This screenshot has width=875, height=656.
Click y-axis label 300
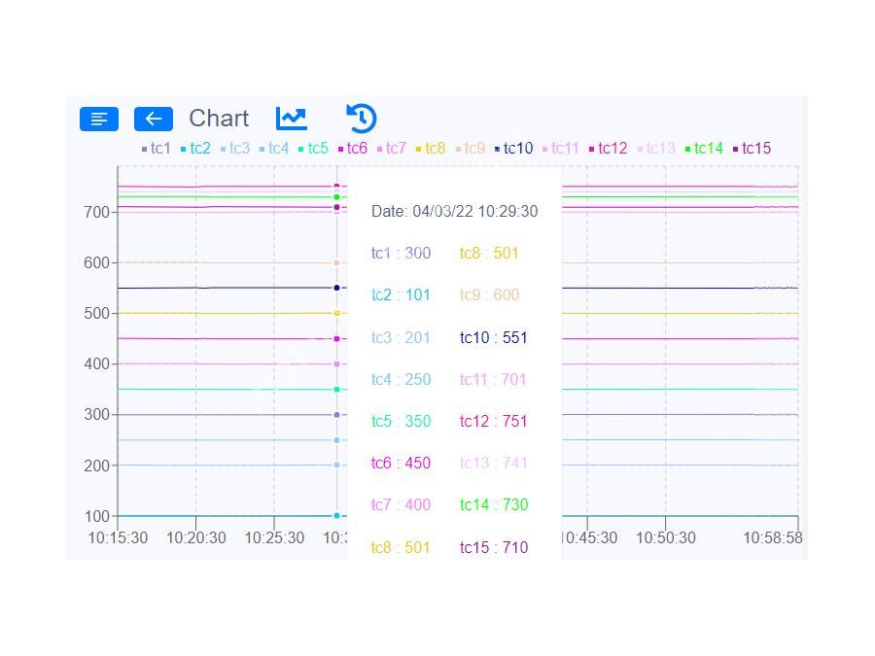(x=96, y=415)
